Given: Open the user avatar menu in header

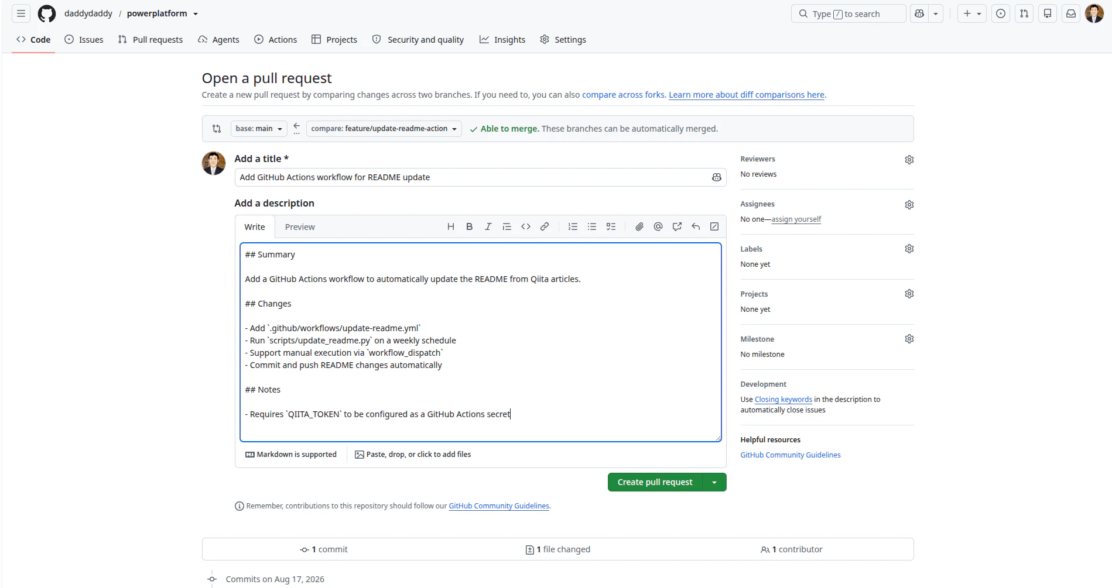Looking at the screenshot, I should click(x=1094, y=13).
